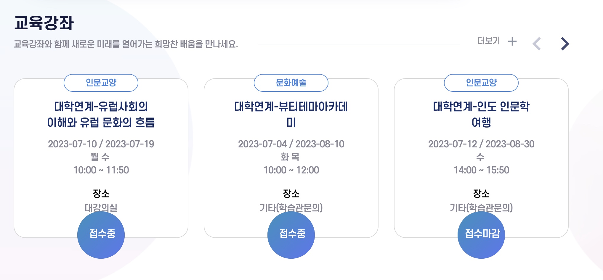Screen dimensions: 603x280
Task: Select the third card's 인문교양 category tag
Action: [481, 83]
